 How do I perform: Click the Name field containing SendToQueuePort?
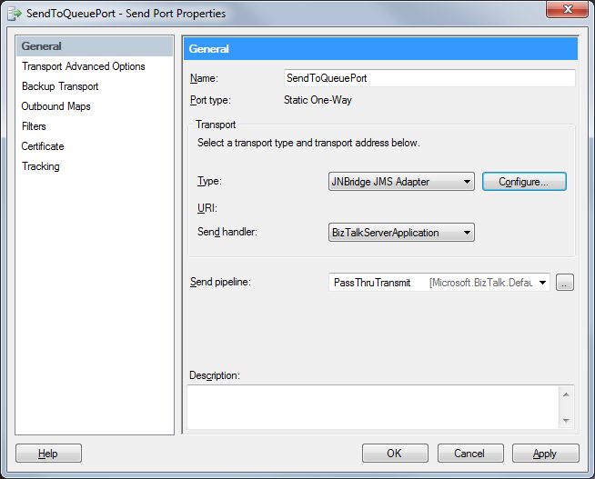coord(429,78)
